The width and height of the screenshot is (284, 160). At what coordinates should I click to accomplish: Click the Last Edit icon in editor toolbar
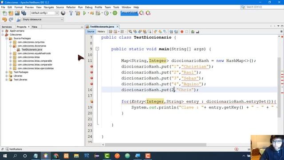[x=110, y=32]
